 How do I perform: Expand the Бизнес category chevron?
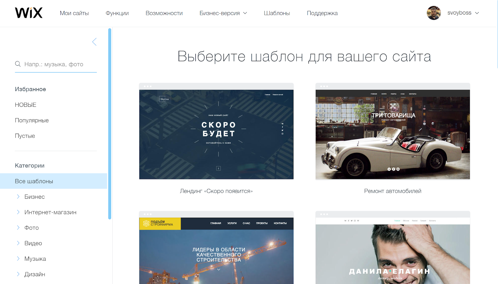[x=18, y=196]
